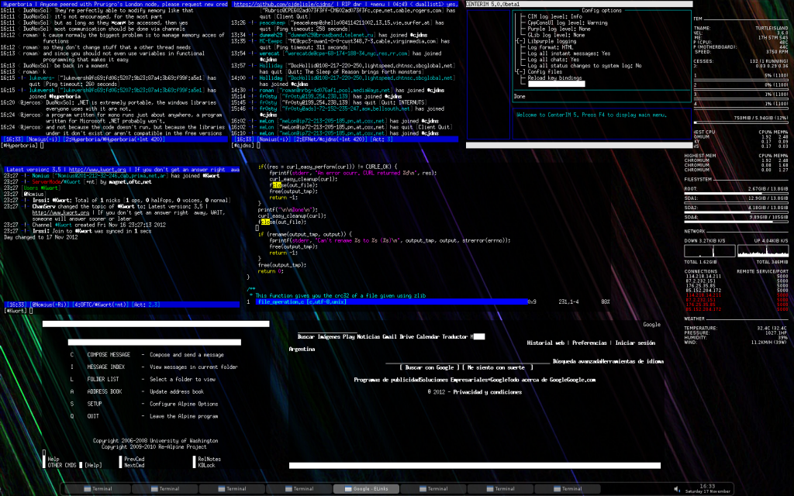Select FOLDER LIST in the Alpine menu
The image size is (794, 496).
pos(103,379)
